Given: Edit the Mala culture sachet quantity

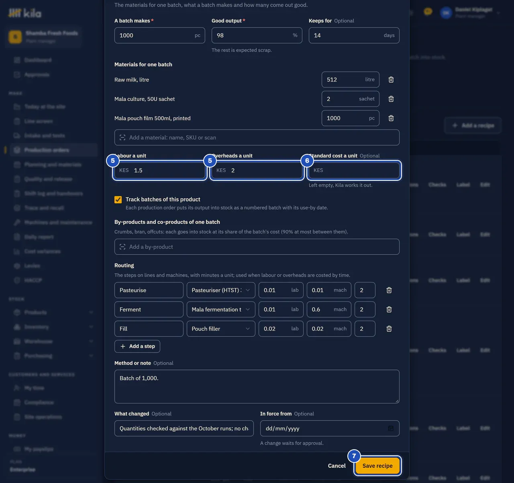Looking at the screenshot, I should click(351, 99).
